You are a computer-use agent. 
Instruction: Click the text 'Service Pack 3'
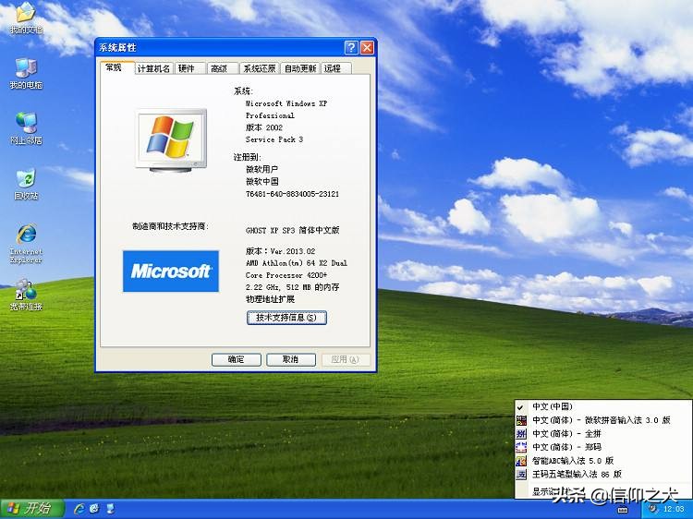(274, 139)
